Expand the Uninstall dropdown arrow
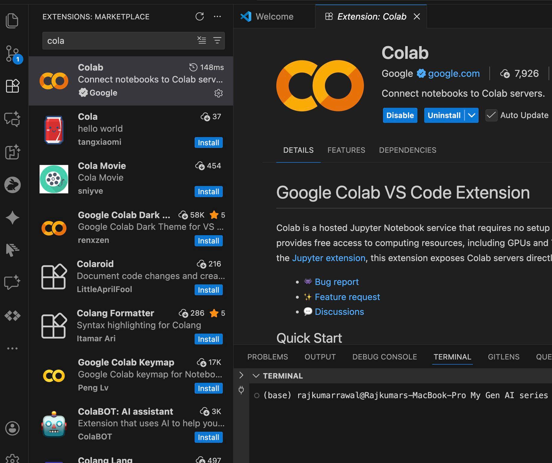The height and width of the screenshot is (463, 552). pyautogui.click(x=472, y=115)
